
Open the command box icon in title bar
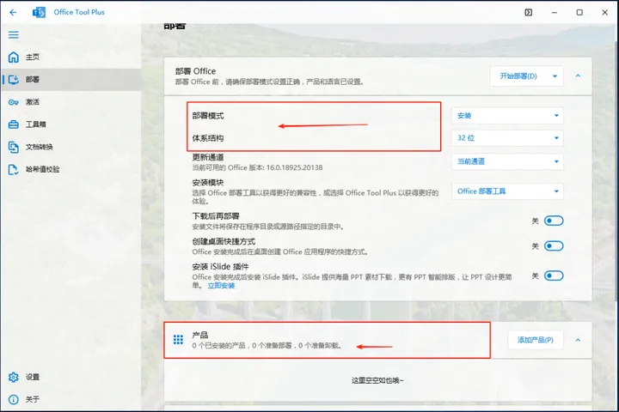[x=528, y=12]
